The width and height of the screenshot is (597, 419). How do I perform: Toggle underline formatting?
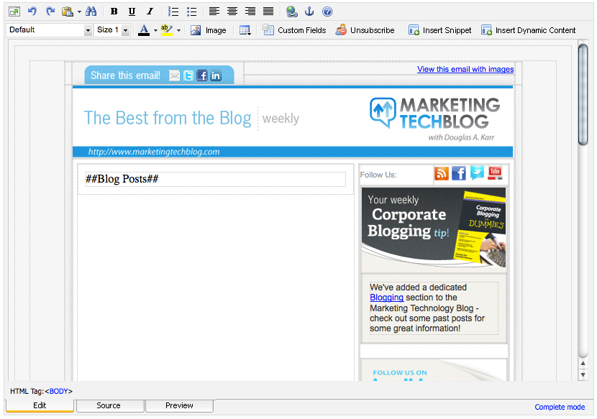click(x=132, y=11)
